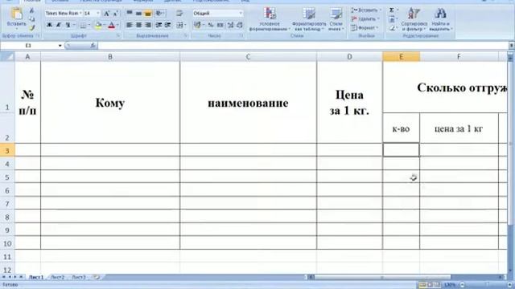The width and height of the screenshot is (515, 289).
Task: Click the insert function fx button
Action: [93, 46]
